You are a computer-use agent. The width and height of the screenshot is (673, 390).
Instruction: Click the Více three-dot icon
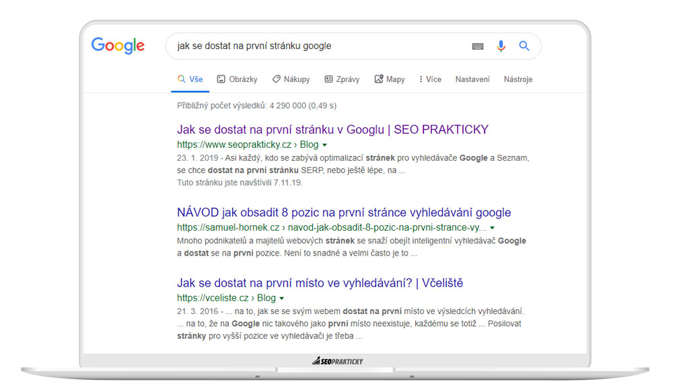[x=421, y=79]
